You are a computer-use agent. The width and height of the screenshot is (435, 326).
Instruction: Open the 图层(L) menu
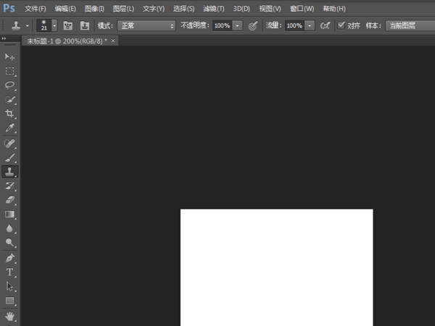click(123, 9)
